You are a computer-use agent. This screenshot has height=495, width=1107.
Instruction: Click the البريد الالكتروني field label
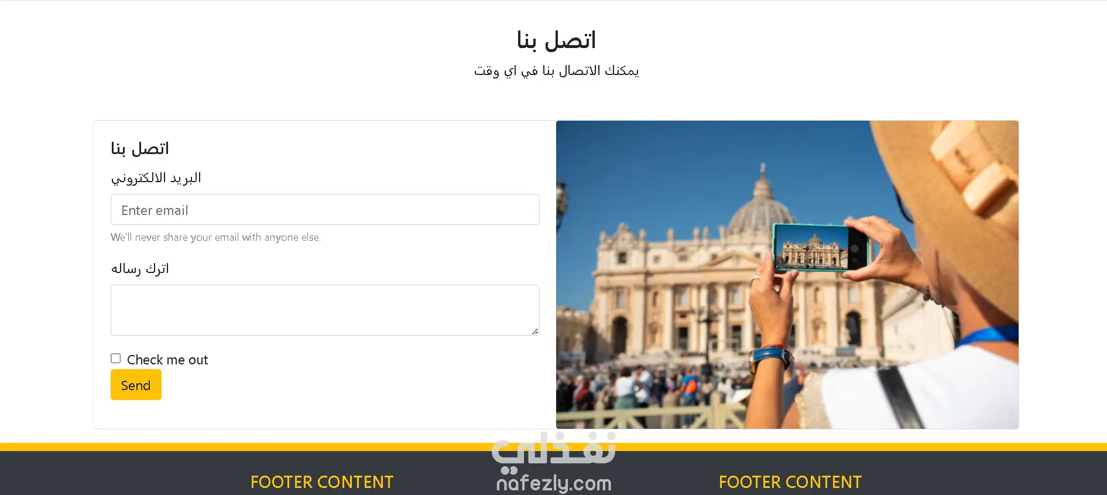tap(156, 177)
